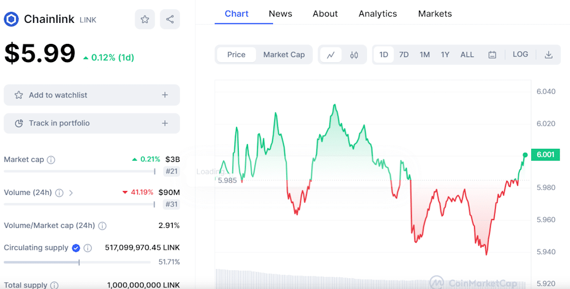Click the 1,000,000,000 LINK total supply
Image resolution: width=570 pixels, height=289 pixels.
[x=144, y=286]
